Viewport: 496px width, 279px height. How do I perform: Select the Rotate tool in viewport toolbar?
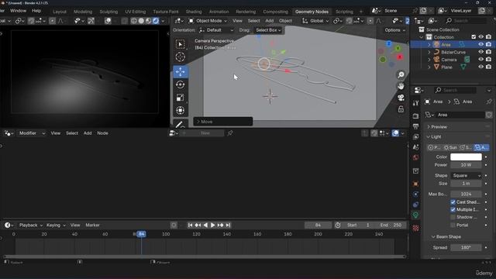[181, 84]
